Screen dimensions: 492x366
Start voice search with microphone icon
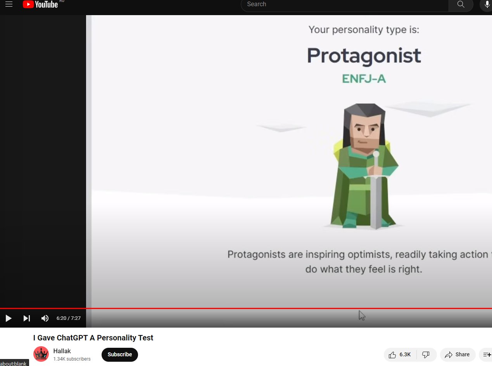point(487,4)
